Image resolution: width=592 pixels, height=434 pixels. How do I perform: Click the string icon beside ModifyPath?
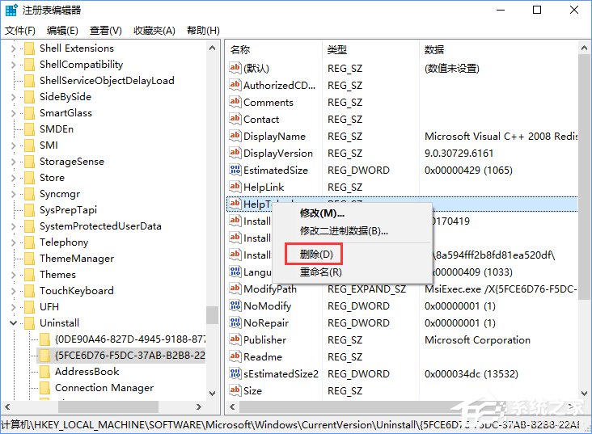coord(235,289)
